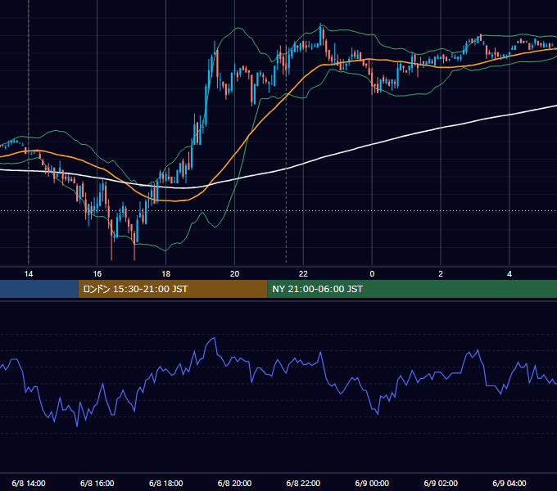Screen dimensions: 557x491
Task: Click the 6/8 16:00 date label
Action: [97, 483]
